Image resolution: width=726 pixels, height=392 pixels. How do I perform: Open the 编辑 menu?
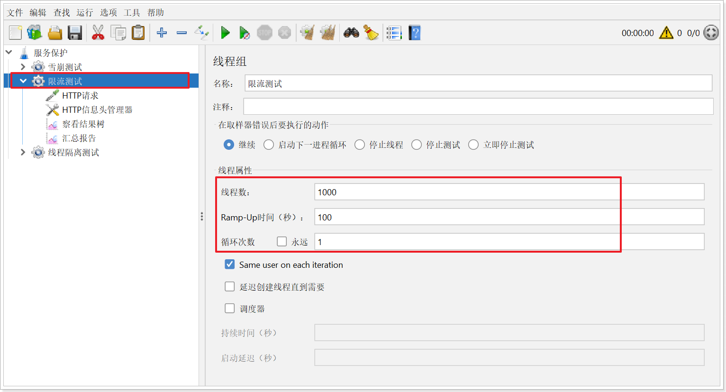coord(38,12)
